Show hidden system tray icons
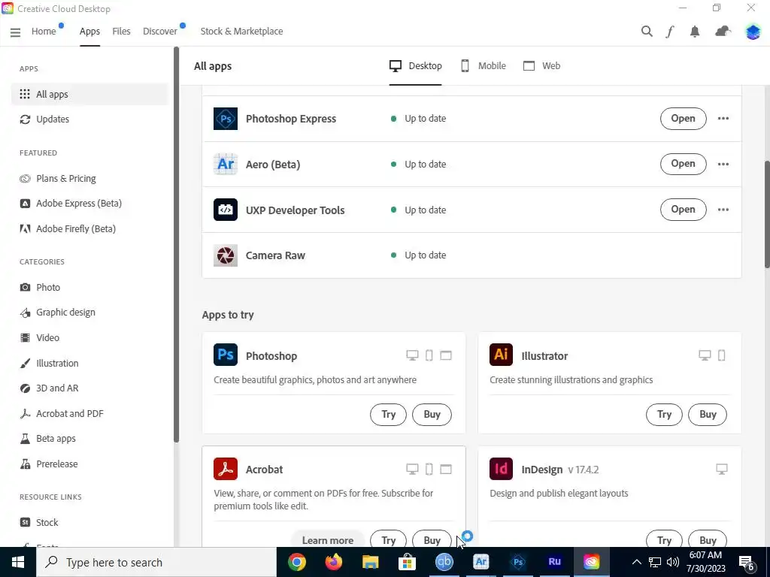The width and height of the screenshot is (770, 577). 636,562
